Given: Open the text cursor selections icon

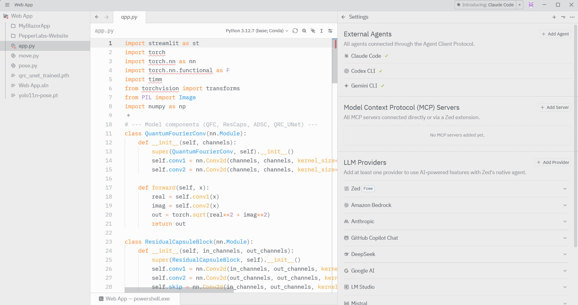Looking at the screenshot, I should coord(321,31).
